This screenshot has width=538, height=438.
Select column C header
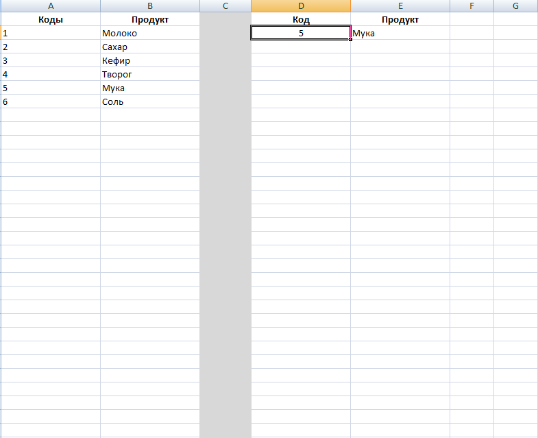[x=225, y=6]
